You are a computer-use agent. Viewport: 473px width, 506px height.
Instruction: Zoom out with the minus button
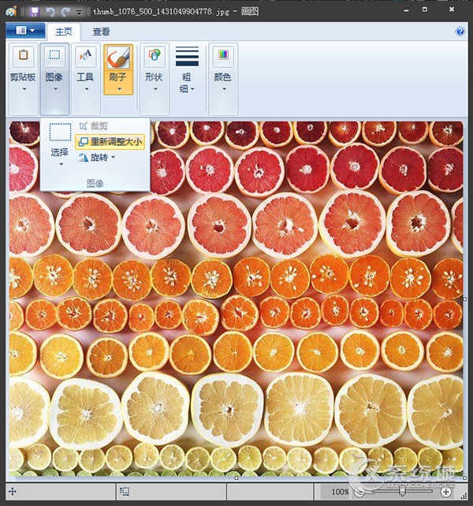[359, 492]
